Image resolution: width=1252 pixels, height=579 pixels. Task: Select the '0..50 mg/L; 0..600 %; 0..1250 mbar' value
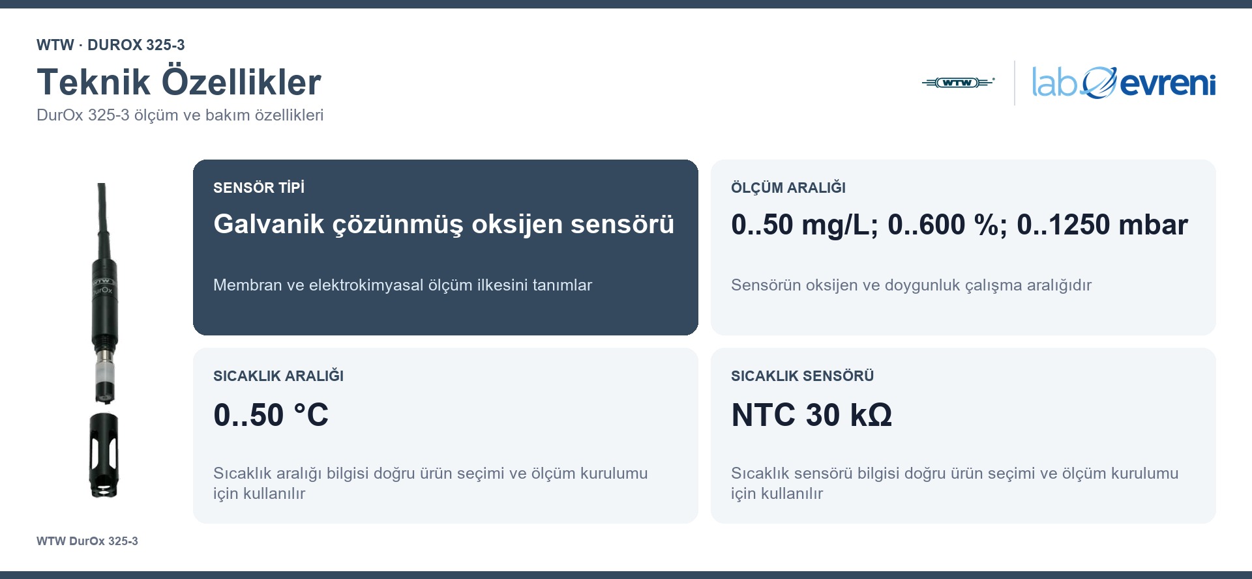click(x=959, y=225)
